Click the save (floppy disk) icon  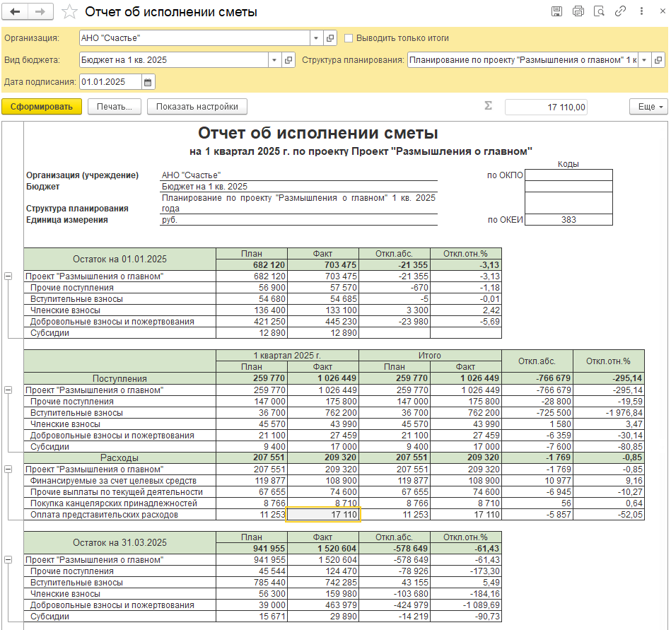(556, 11)
